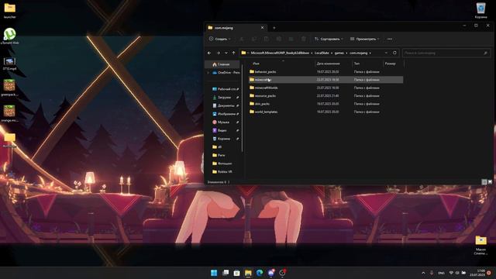
Task: Open the Windows Start menu
Action: [x=214, y=273]
